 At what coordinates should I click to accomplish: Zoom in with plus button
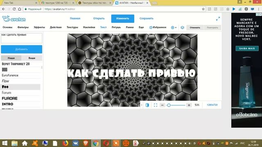tap(189, 105)
